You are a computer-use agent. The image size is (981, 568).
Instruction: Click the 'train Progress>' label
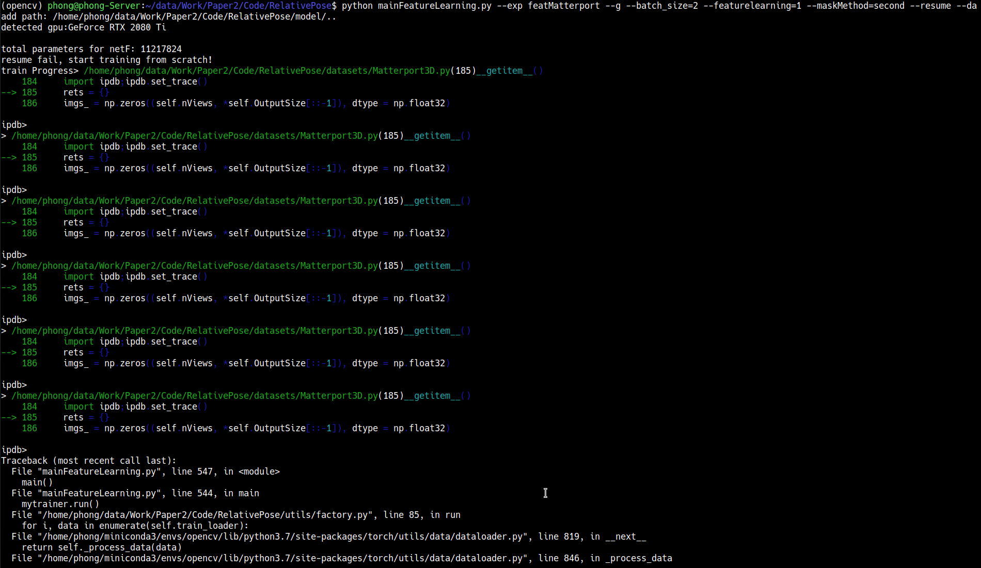[40, 71]
